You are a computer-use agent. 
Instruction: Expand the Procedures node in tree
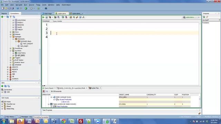10,48
